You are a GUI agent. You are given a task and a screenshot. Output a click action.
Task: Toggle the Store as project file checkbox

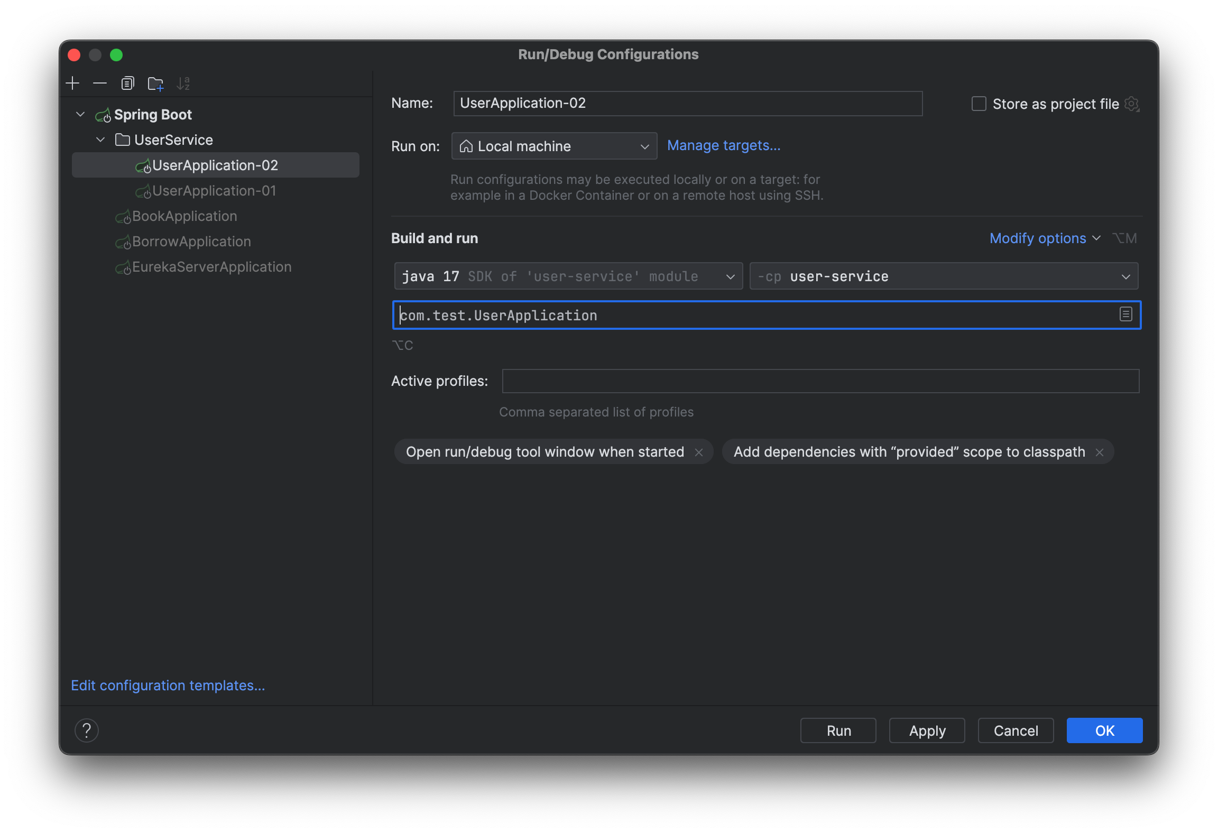click(x=977, y=104)
